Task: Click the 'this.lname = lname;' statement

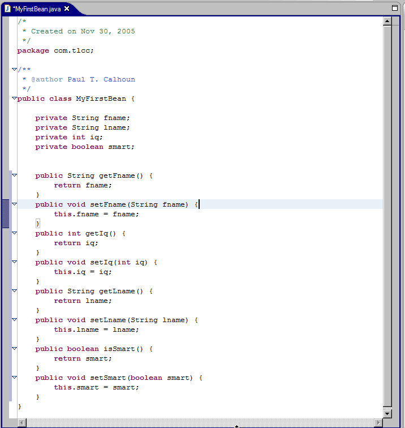Action: click(96, 329)
